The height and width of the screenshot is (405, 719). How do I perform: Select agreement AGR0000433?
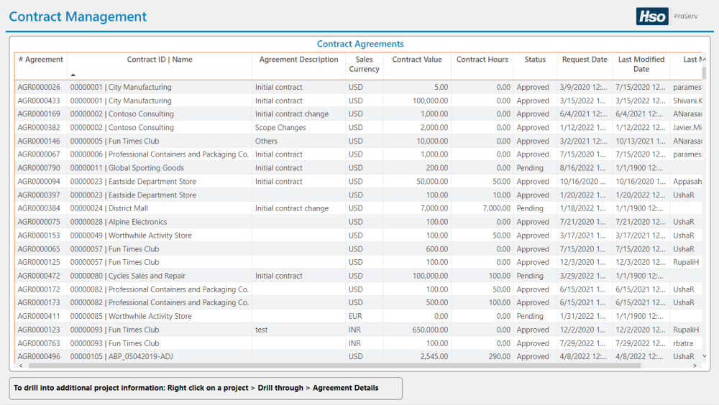[39, 101]
